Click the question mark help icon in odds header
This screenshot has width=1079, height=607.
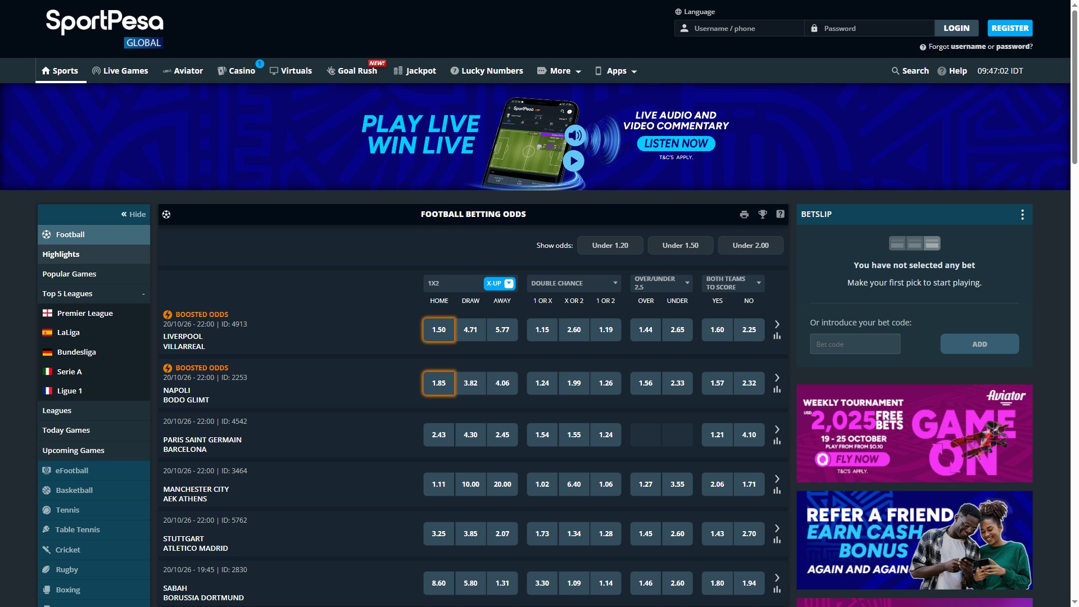[780, 214]
